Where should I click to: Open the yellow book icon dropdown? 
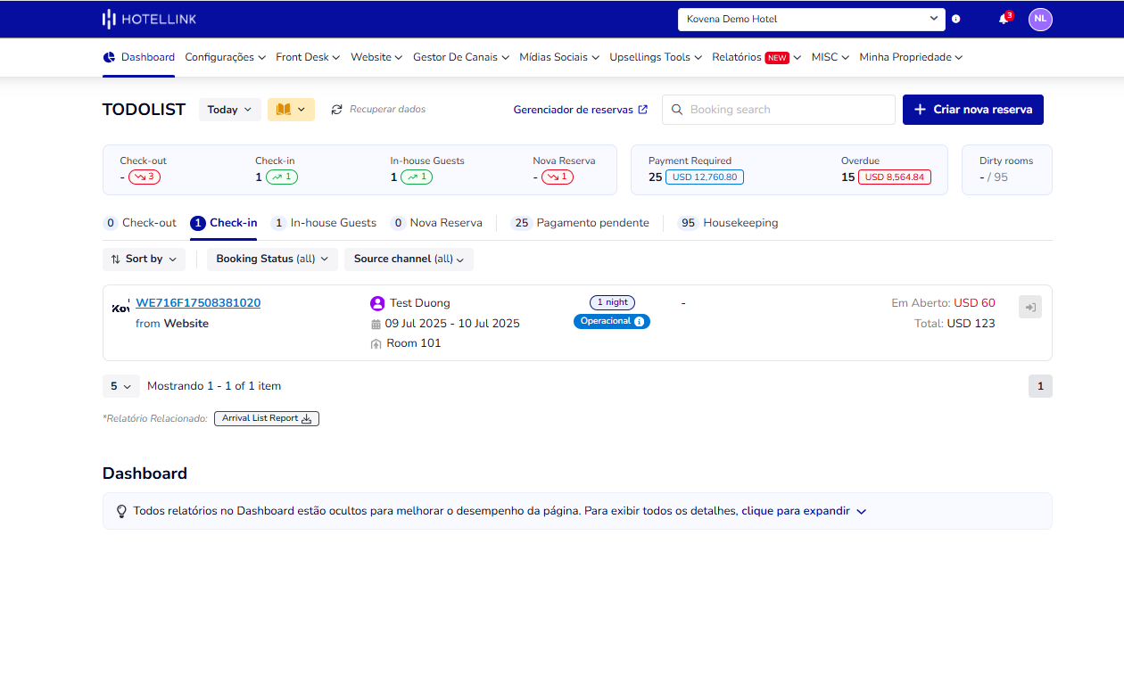pyautogui.click(x=291, y=110)
